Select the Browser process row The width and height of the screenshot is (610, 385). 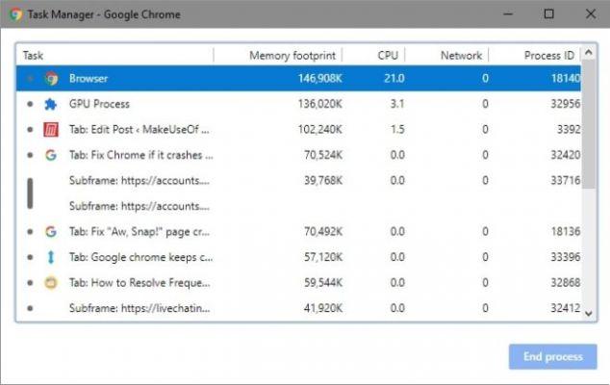tap(298, 78)
